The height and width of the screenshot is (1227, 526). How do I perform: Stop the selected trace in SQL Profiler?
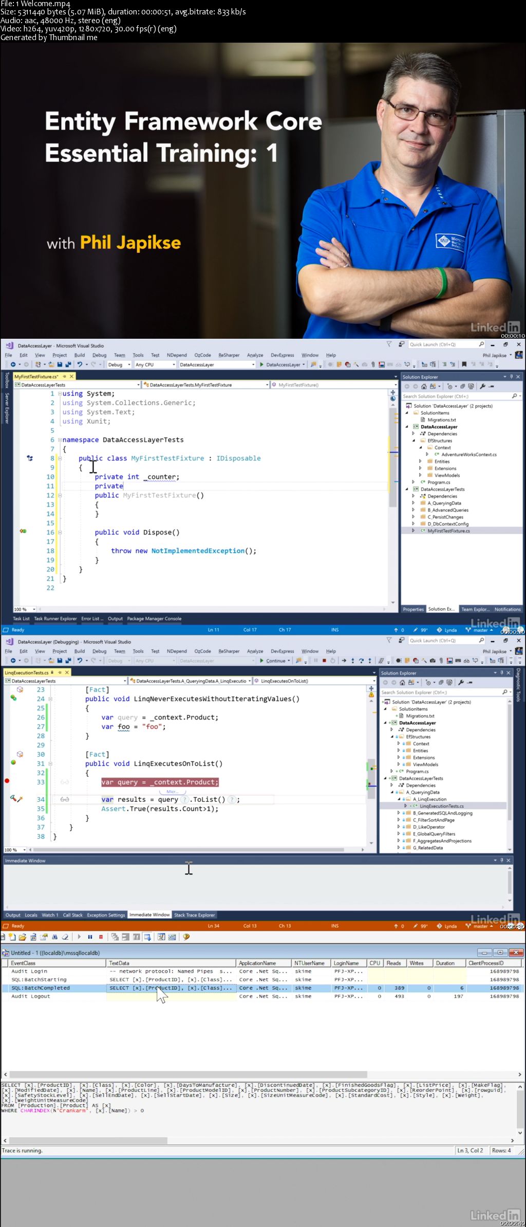point(101,937)
